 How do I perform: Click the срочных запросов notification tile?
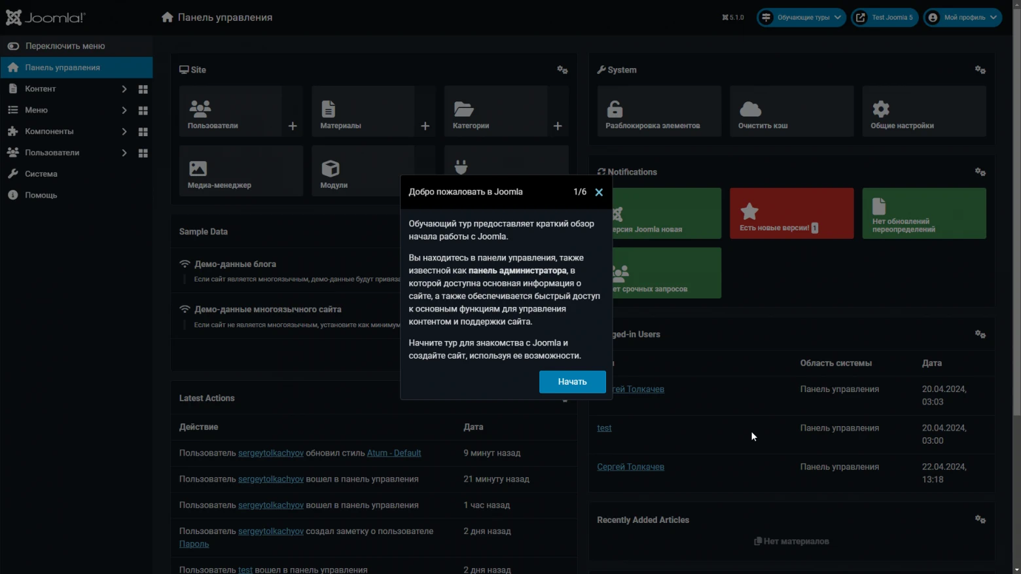click(667, 273)
